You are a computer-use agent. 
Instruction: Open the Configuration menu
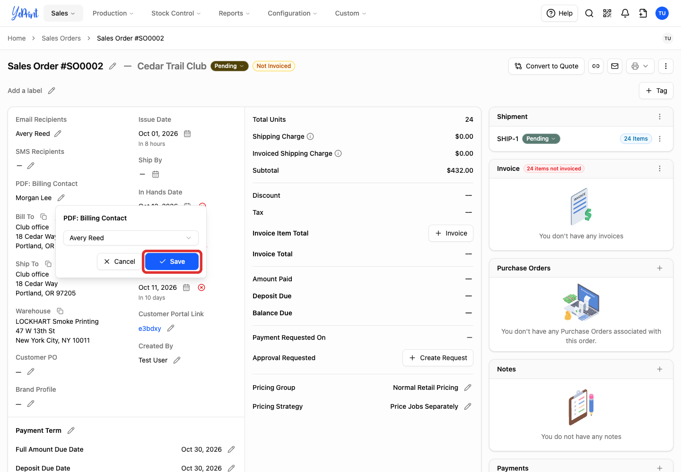tap(292, 13)
